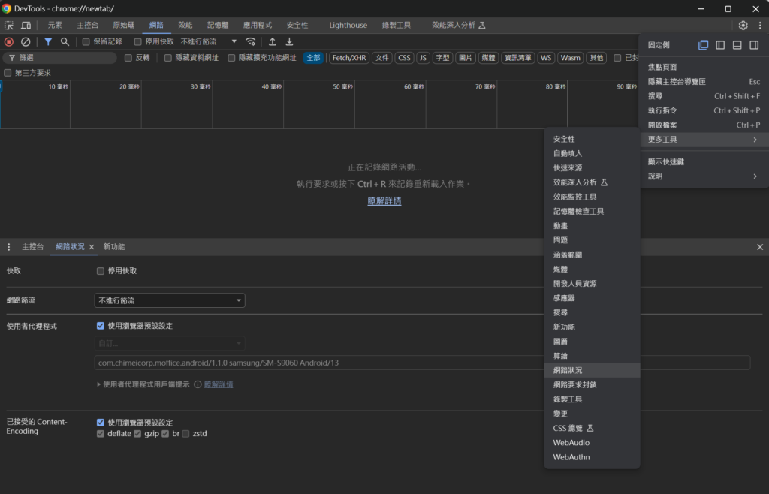Open throttling dropdown 不進行節流 in toolbar
This screenshot has height=494, width=769.
[x=209, y=41]
